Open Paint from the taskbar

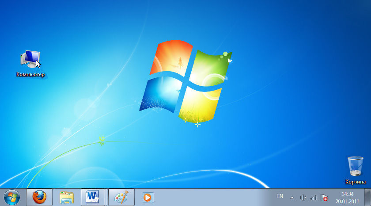[x=121, y=197]
